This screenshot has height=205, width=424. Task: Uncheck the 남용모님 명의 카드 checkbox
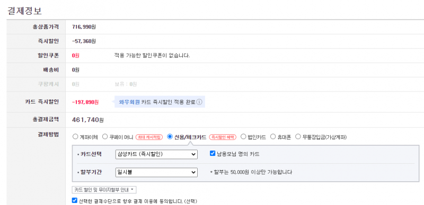tap(213, 154)
